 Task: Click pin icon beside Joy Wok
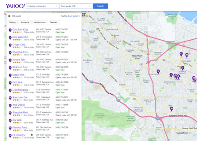point(10,121)
